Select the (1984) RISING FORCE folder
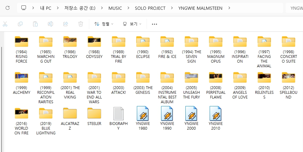Viewport: 303px width, 152px height. coord(21,50)
